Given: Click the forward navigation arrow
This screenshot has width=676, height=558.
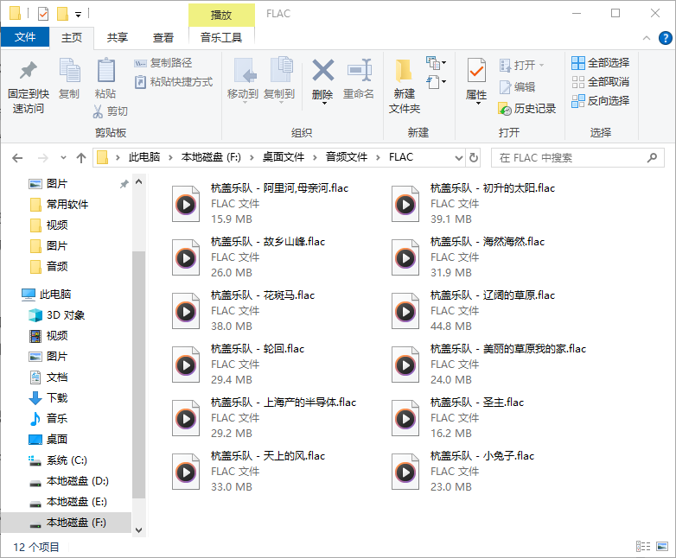Looking at the screenshot, I should [42, 158].
